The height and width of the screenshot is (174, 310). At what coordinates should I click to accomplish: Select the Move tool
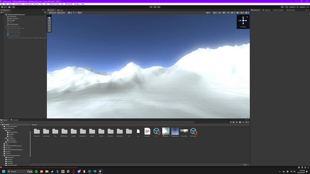pyautogui.click(x=49, y=21)
